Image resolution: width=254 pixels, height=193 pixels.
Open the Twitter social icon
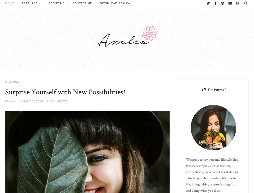click(208, 3)
